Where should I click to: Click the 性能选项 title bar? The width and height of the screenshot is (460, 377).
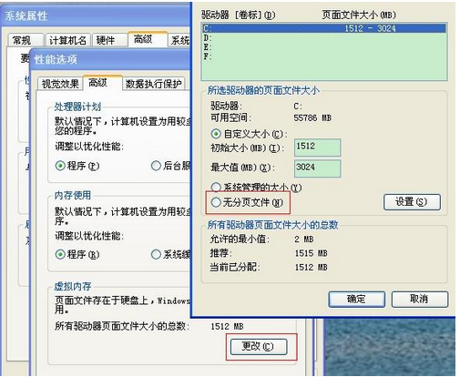point(111,59)
